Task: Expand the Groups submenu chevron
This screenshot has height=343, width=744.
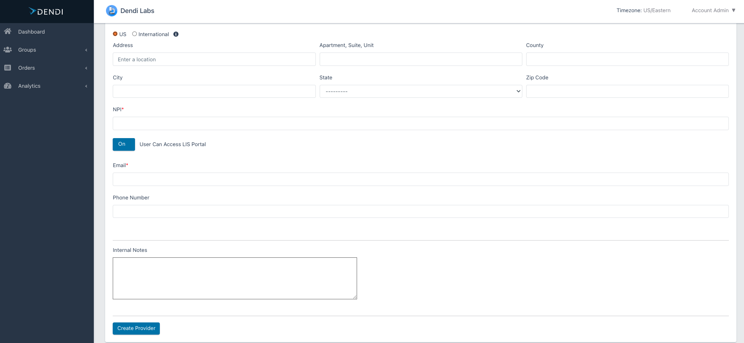Action: (x=86, y=50)
